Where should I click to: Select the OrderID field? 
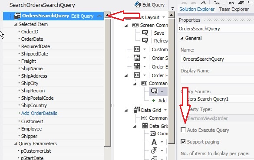[x=30, y=32]
